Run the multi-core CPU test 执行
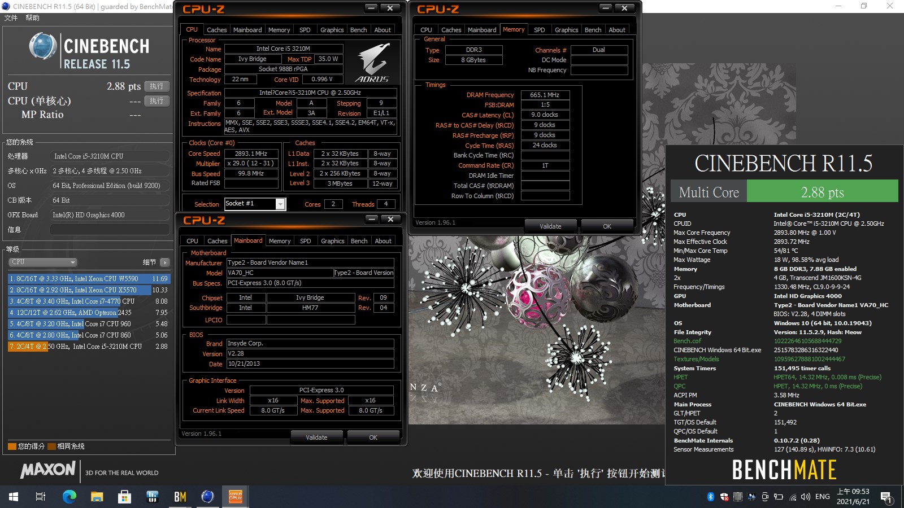 click(157, 86)
